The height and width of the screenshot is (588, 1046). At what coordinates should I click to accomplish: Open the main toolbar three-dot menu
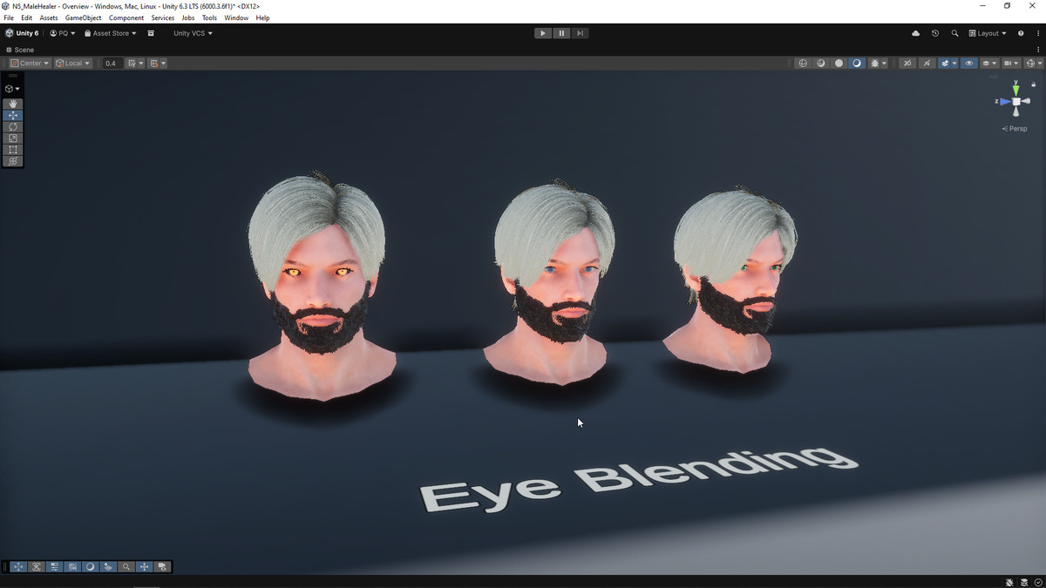[x=1038, y=33]
